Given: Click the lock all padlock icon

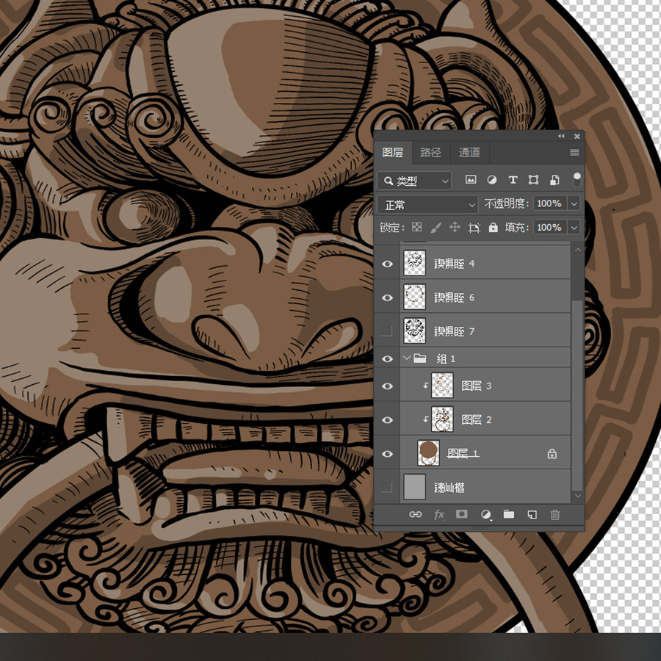Looking at the screenshot, I should coord(493,227).
